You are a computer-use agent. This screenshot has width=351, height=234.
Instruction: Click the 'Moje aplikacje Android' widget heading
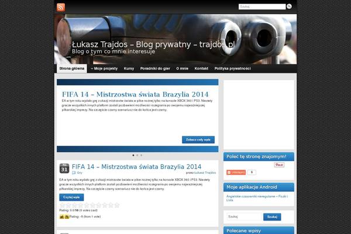252,187
